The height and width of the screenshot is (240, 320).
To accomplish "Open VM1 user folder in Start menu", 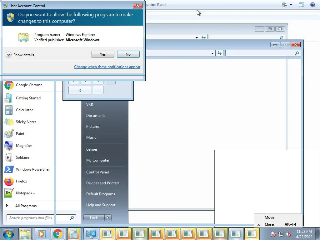I will coord(90,104).
